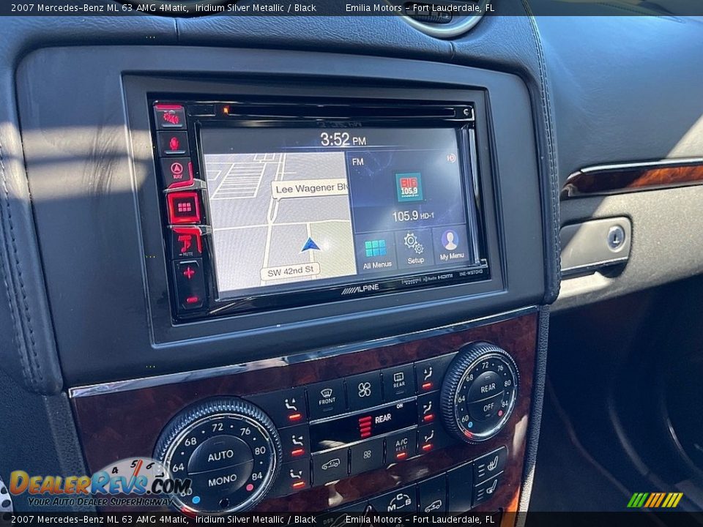Tap the Big 105.9 station logo
This screenshot has width=703, height=527.
[x=409, y=187]
